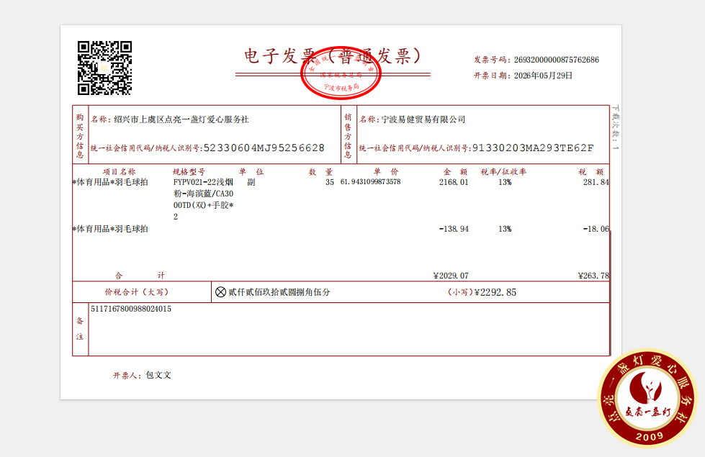Select quantity value 35
The image size is (705, 457).
click(x=330, y=182)
